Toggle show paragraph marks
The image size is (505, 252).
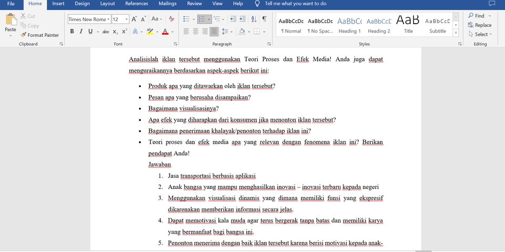click(x=265, y=19)
